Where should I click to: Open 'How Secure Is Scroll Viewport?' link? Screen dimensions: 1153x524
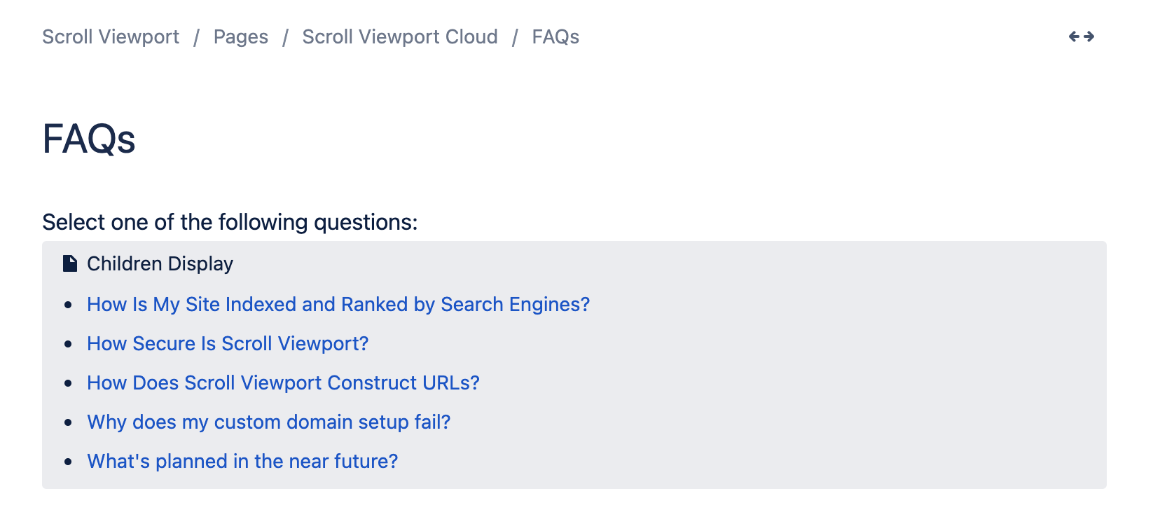(228, 343)
